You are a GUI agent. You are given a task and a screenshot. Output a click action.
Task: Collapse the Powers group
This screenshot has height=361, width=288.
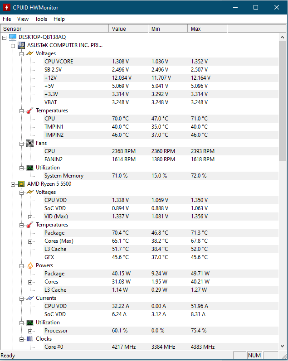pos(22,266)
